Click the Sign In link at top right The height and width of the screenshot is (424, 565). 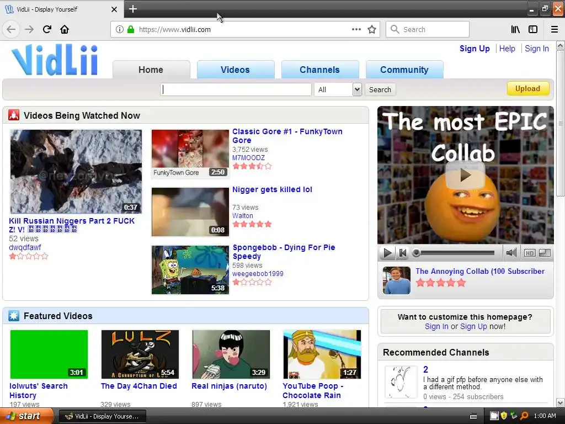click(x=536, y=49)
